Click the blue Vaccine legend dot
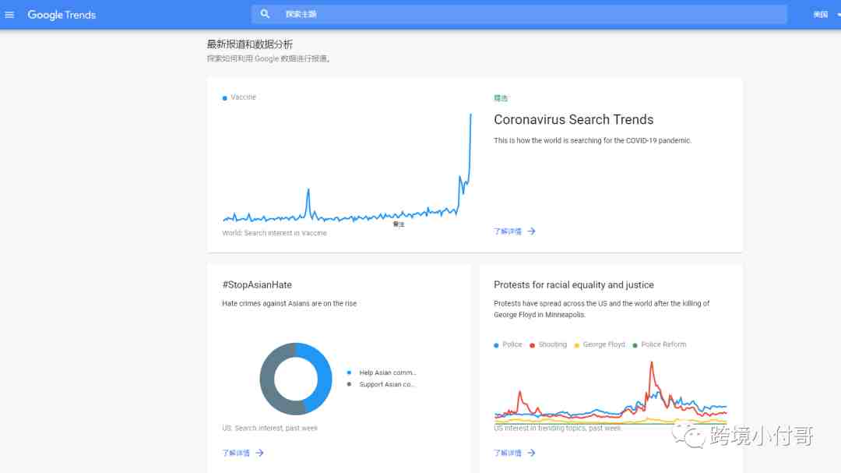Screen dimensions: 841x473 click(x=225, y=98)
